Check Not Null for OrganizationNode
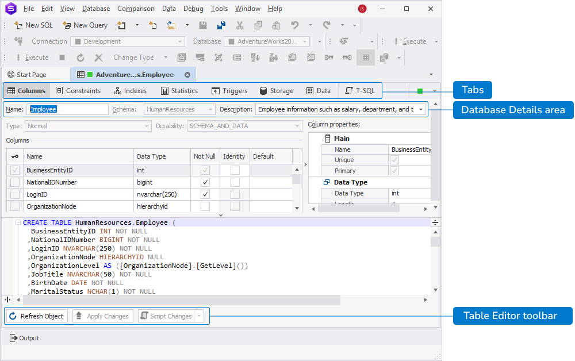The width and height of the screenshot is (575, 361). pos(205,206)
